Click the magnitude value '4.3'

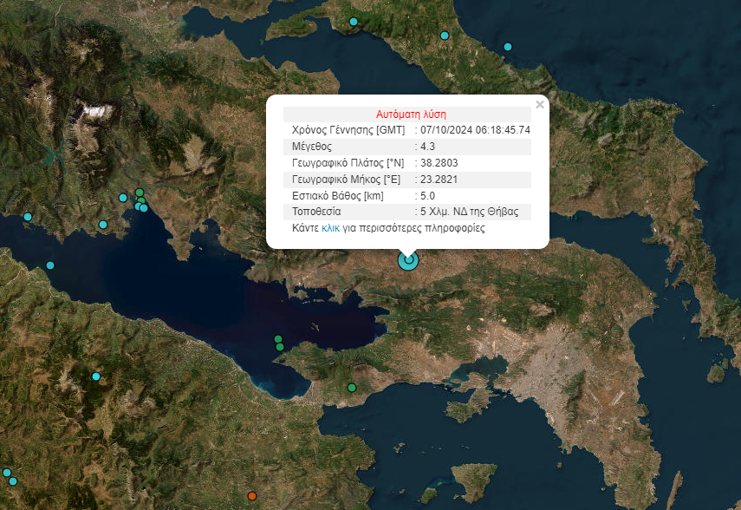(x=427, y=147)
